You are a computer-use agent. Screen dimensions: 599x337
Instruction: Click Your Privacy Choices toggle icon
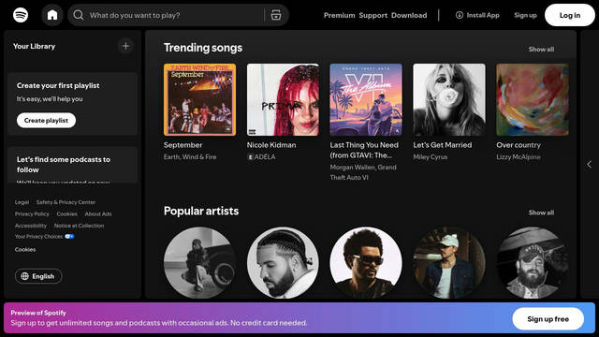coord(69,237)
